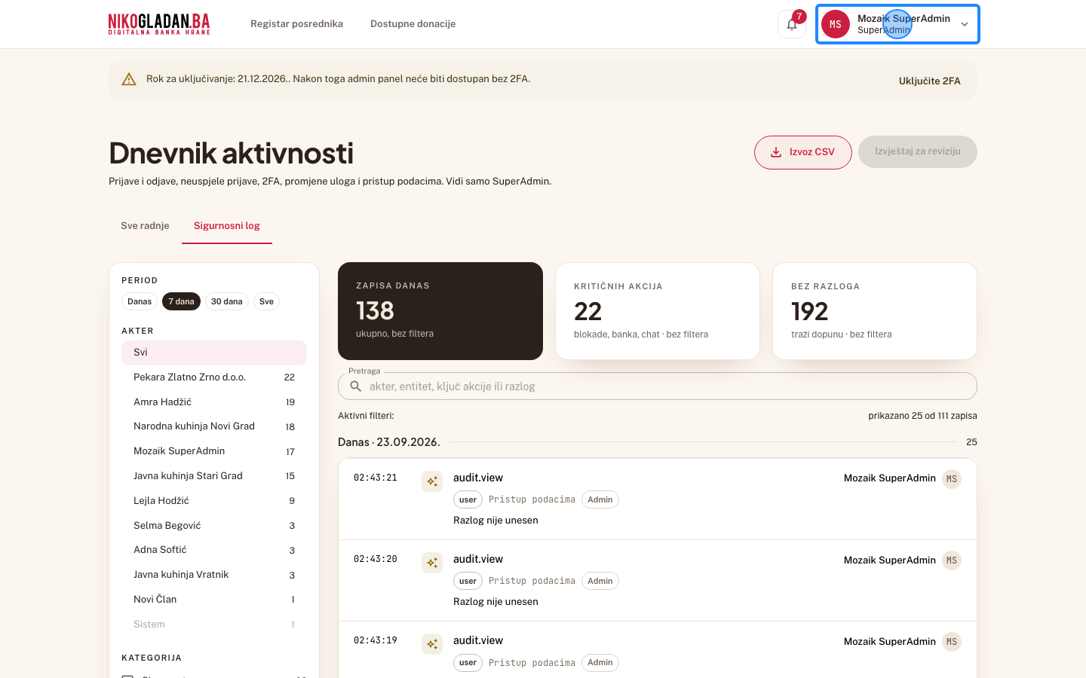Open the notifications bell

pyautogui.click(x=792, y=24)
